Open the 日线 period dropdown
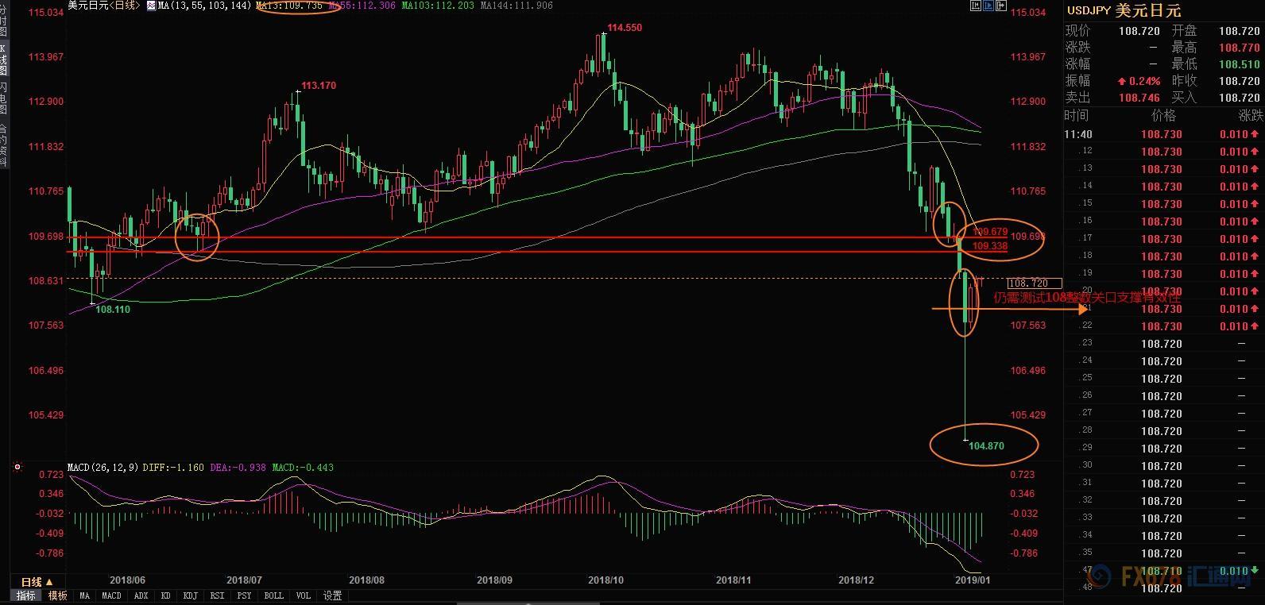Image resolution: width=1265 pixels, height=605 pixels. [37, 582]
